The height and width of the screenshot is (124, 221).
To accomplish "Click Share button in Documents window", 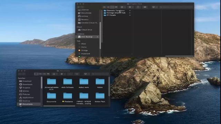I will pos(70,74).
